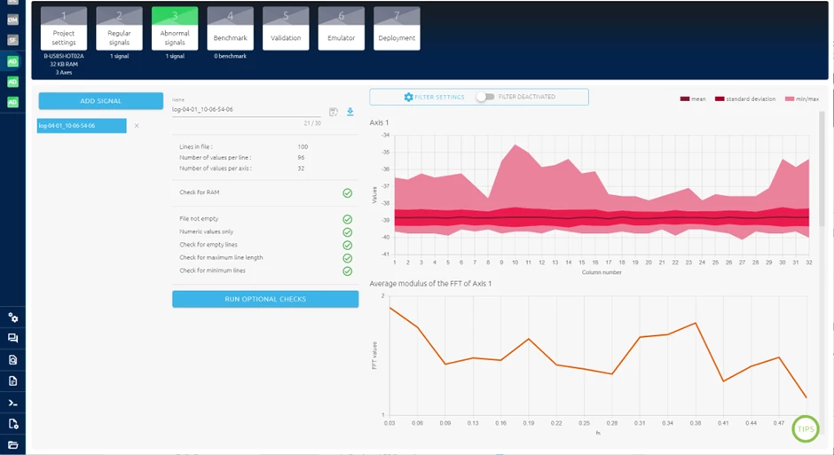Toggle the Filter Deactivated switch
This screenshot has height=455, width=834.
(485, 97)
